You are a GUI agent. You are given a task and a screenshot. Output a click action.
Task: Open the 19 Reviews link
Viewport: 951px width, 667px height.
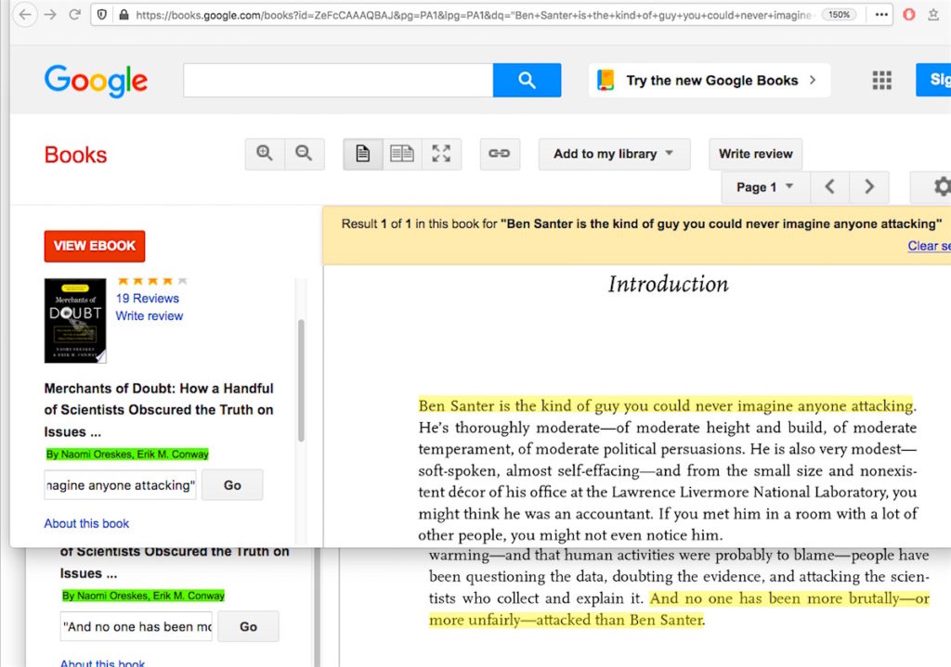tap(147, 298)
